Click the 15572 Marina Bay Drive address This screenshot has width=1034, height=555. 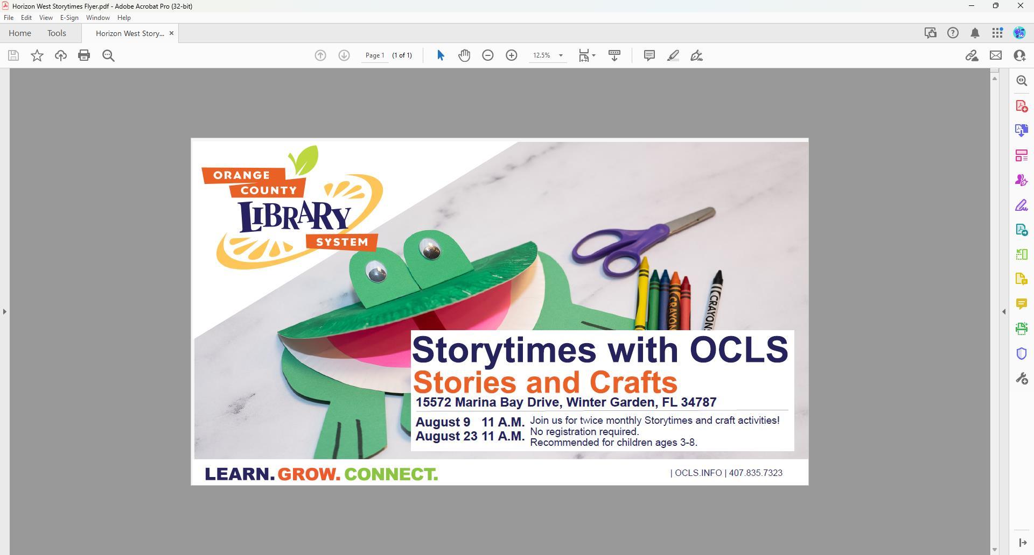566,403
